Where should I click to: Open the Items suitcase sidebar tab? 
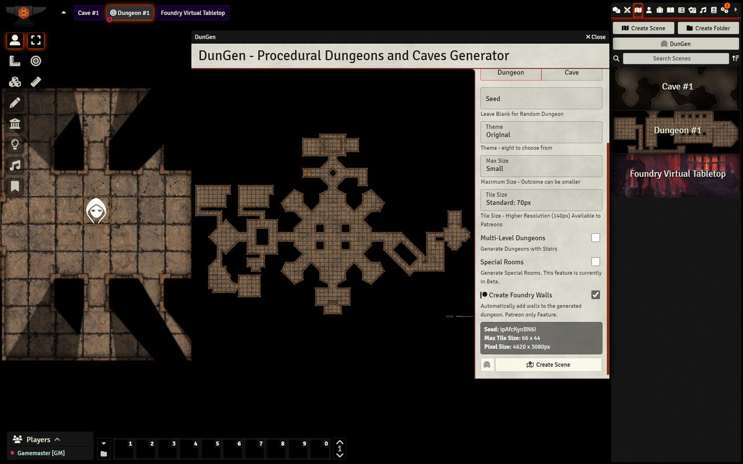pyautogui.click(x=659, y=10)
